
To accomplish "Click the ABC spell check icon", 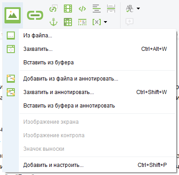I will [x=130, y=9].
